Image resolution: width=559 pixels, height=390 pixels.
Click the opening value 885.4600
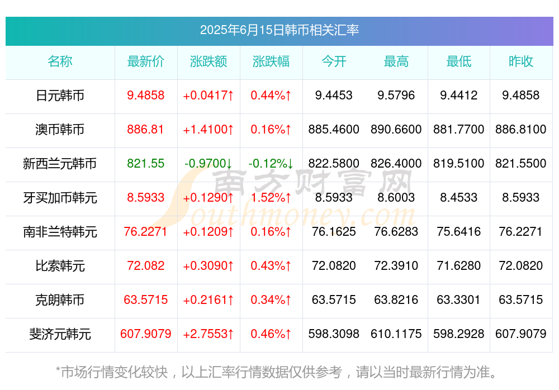click(x=334, y=129)
